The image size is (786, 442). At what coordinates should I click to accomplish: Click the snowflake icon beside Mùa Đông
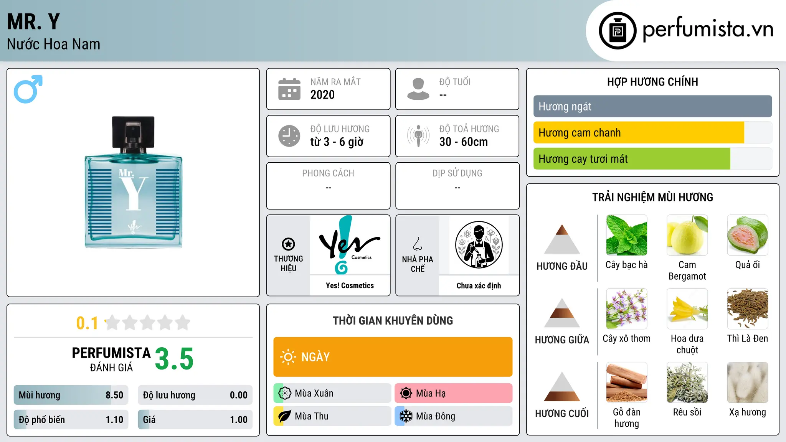406,416
